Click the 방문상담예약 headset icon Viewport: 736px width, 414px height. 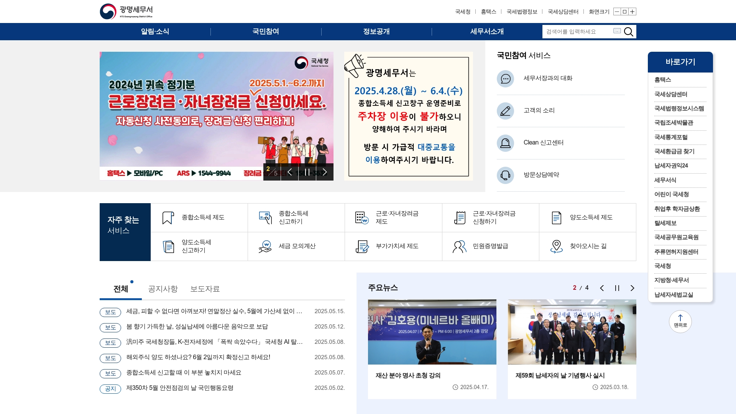click(505, 175)
